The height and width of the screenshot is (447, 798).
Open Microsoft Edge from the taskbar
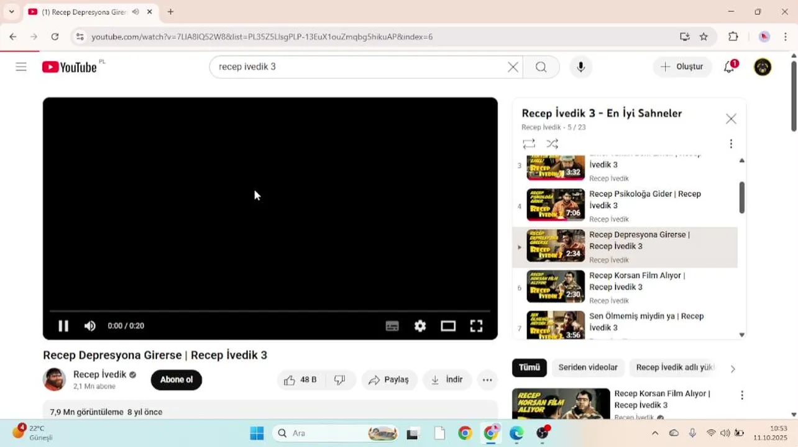(516, 433)
